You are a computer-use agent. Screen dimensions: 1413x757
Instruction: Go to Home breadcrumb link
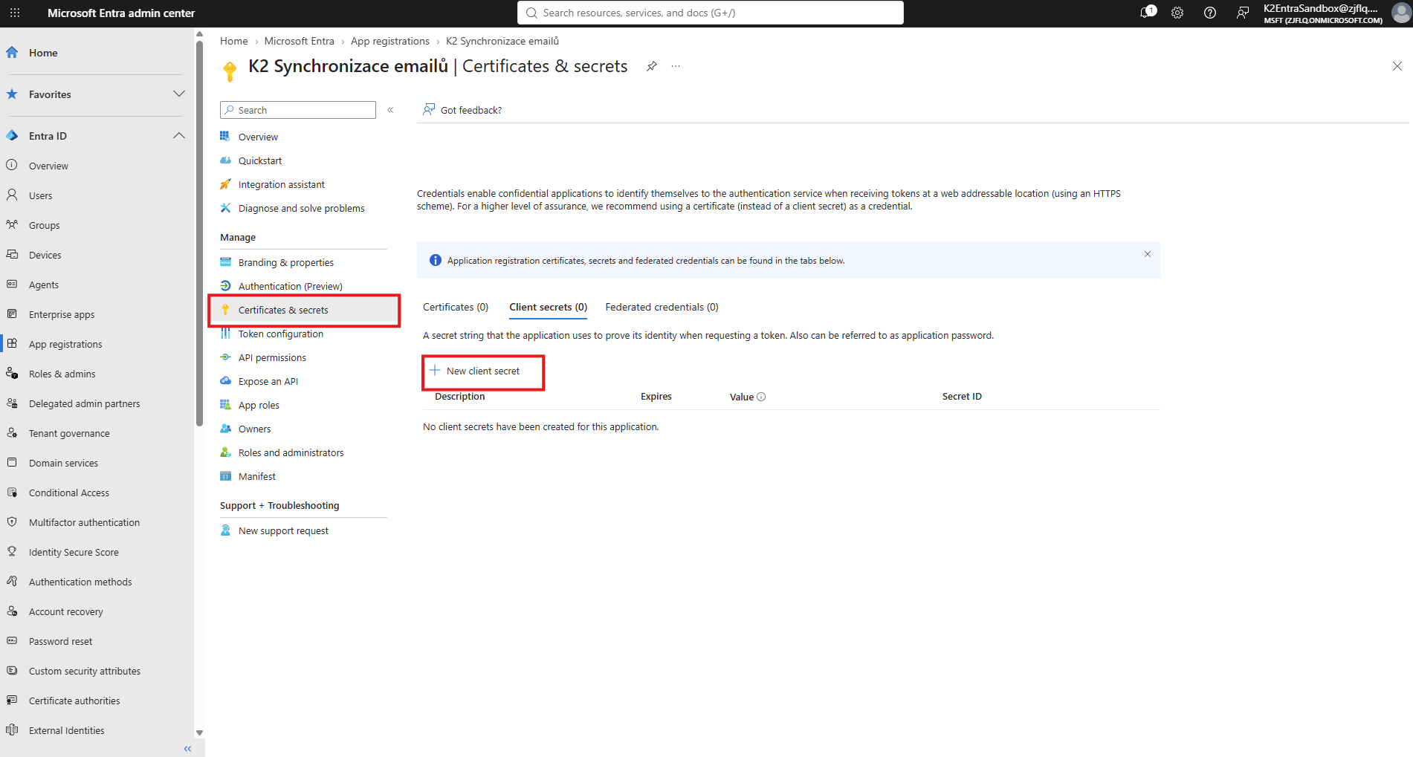(234, 41)
